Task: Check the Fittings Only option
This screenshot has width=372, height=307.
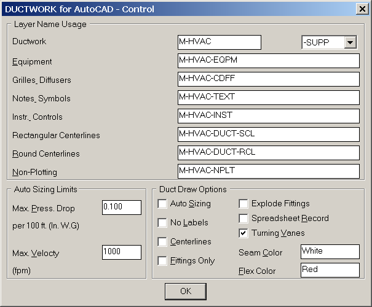Action: (x=162, y=260)
